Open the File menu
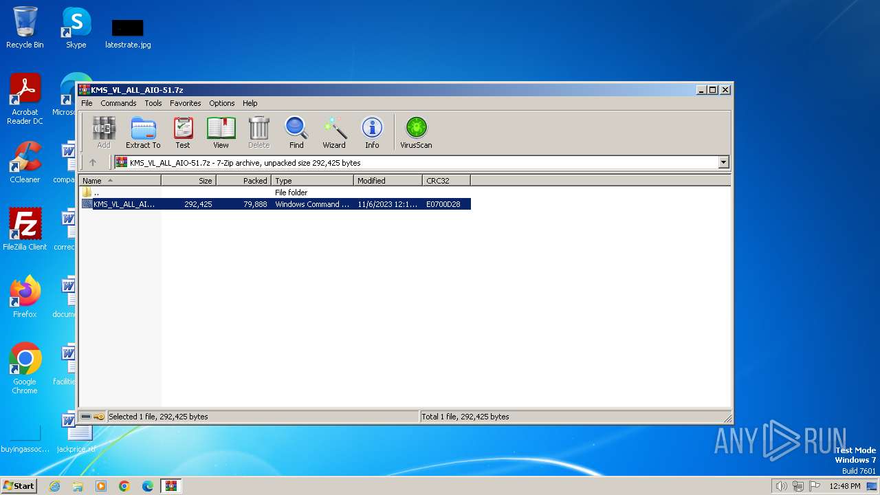Screen dimensions: 880x495 (87, 103)
